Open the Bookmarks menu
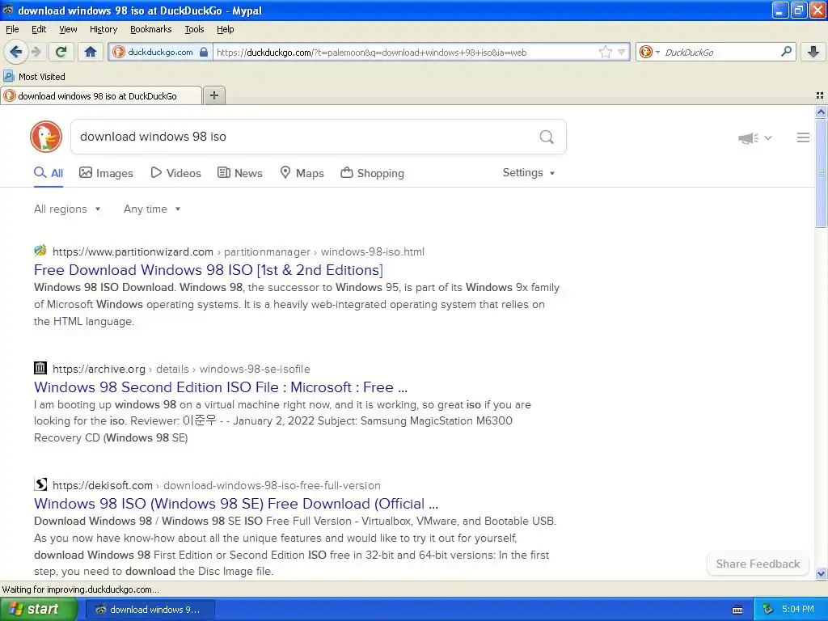The image size is (828, 621). 150,29
